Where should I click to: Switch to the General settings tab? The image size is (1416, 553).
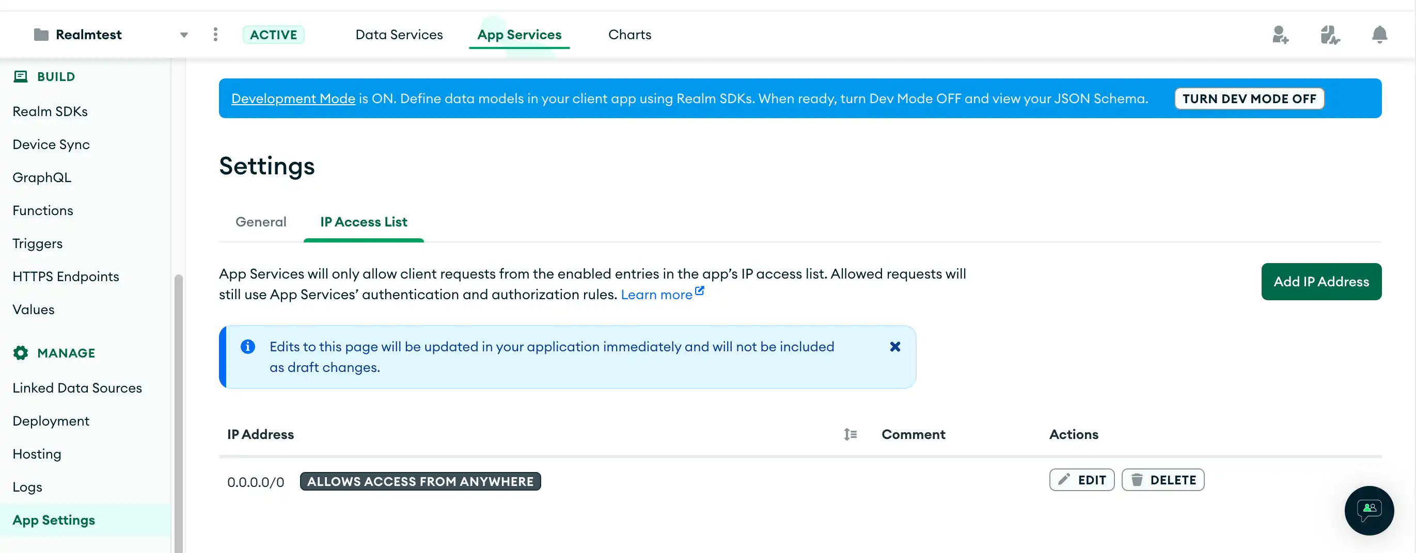261,222
